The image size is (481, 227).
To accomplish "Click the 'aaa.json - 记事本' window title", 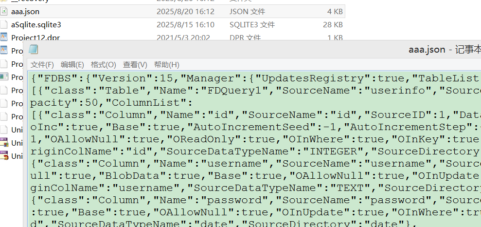I will (445, 50).
